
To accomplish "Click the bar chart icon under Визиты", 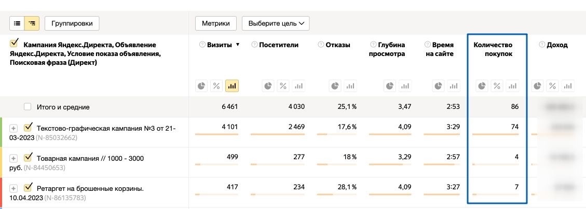I will pos(231,86).
